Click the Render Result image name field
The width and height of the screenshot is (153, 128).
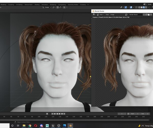point(135,15)
